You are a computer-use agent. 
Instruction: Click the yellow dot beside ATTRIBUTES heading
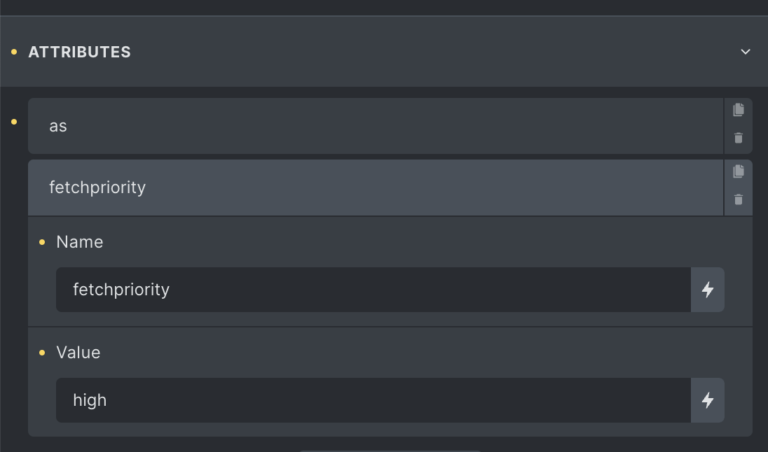14,52
